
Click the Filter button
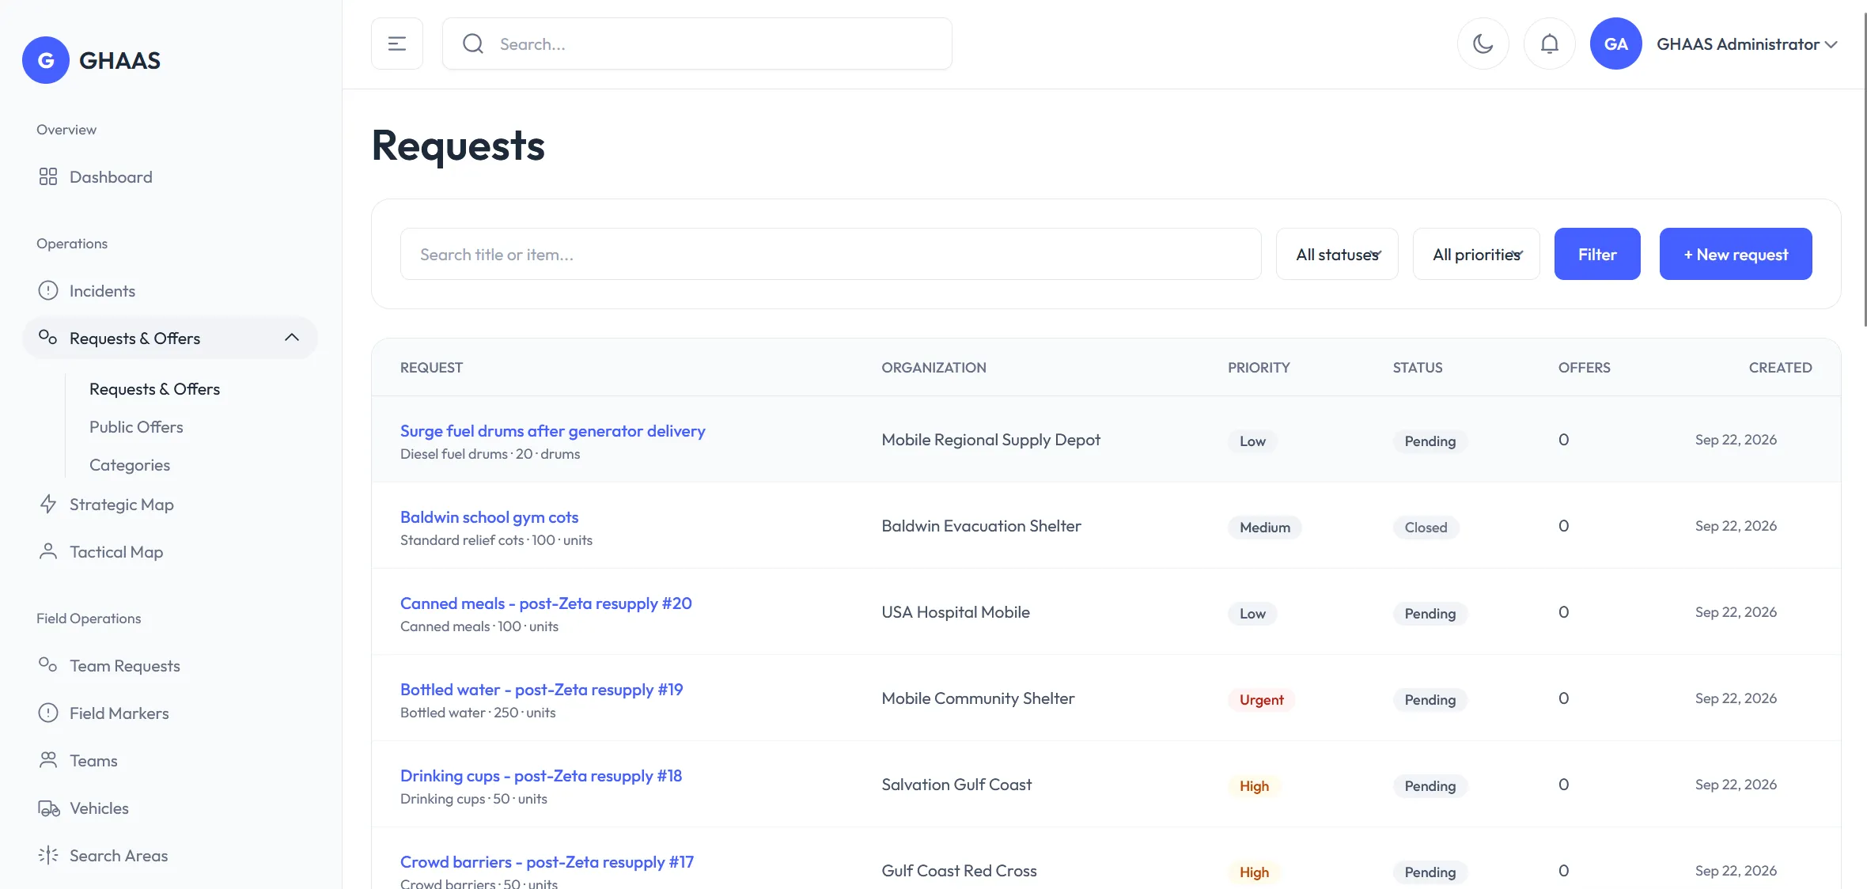tap(1597, 254)
